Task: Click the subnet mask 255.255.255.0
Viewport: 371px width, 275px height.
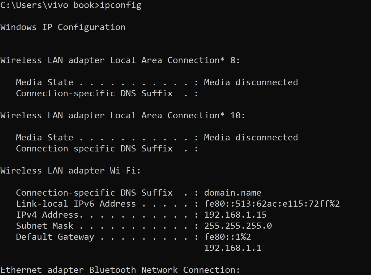Action: click(x=238, y=226)
